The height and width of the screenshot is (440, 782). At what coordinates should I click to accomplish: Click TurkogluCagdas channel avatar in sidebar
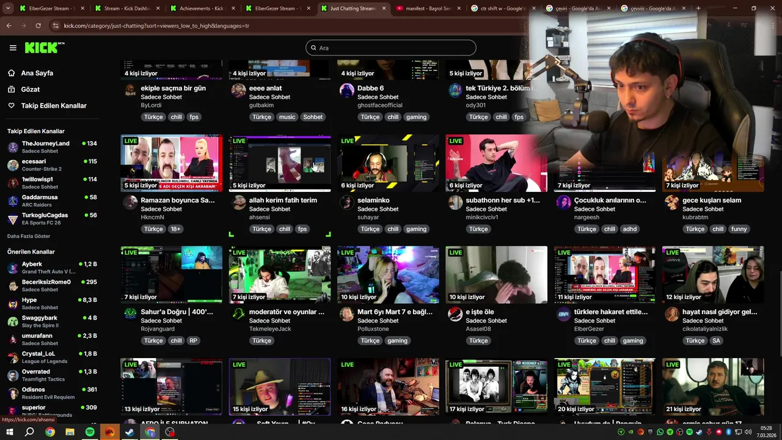[x=13, y=219]
